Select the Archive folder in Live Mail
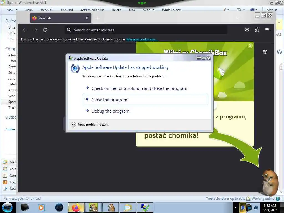Image resolution: width=284 pixels, height=213 pixels. coord(12,90)
